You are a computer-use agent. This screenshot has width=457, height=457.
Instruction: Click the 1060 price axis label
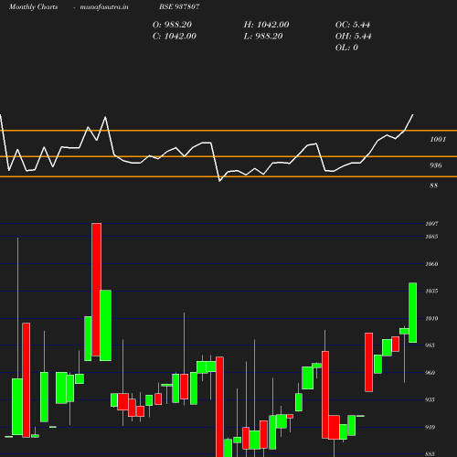click(431, 264)
